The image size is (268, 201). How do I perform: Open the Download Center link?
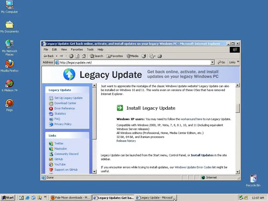pos(65,103)
